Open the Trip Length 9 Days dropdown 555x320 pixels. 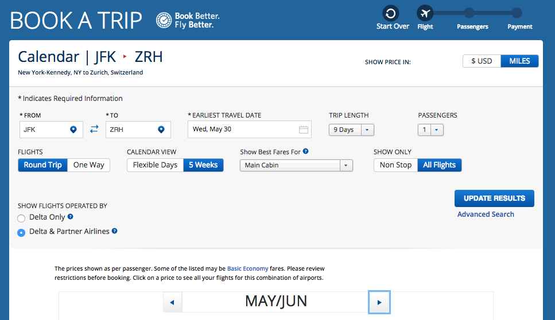point(351,130)
